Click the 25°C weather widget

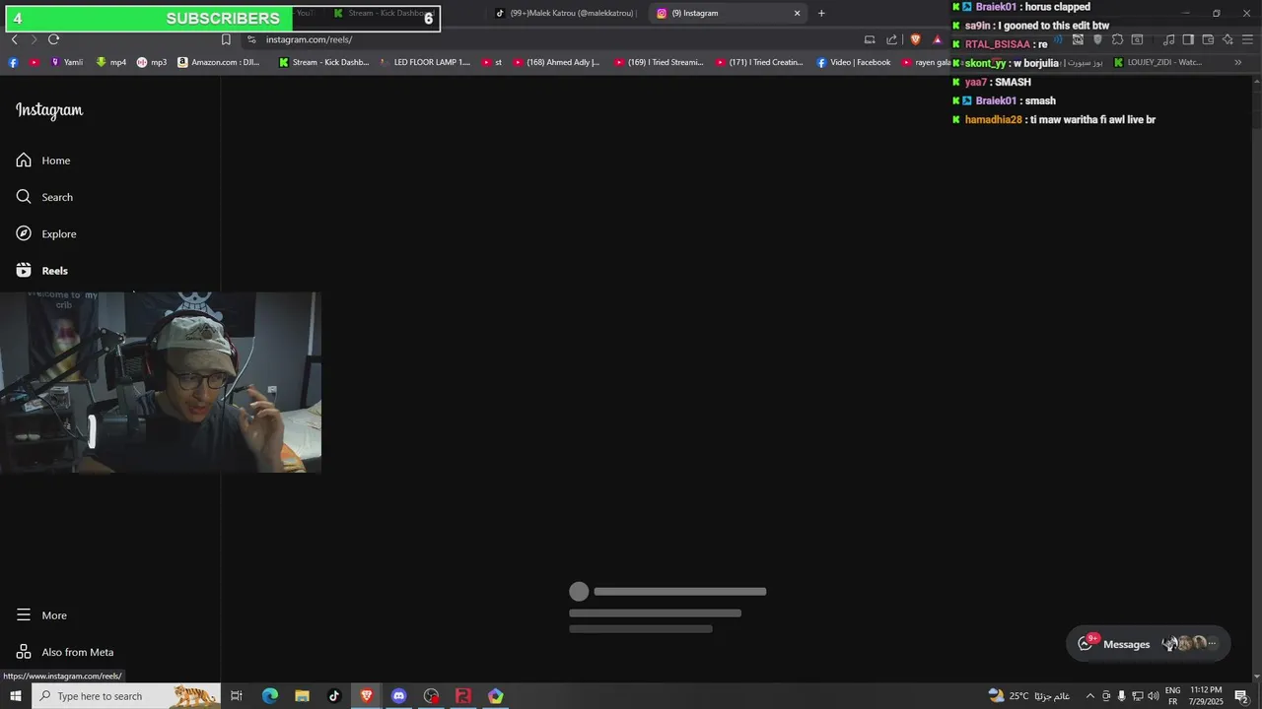[x=1028, y=696]
